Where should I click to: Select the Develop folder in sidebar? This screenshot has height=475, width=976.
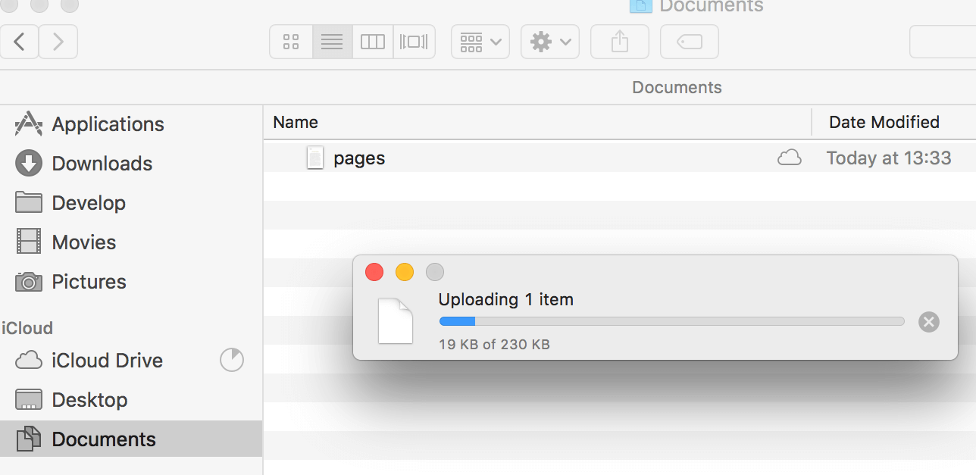point(88,203)
